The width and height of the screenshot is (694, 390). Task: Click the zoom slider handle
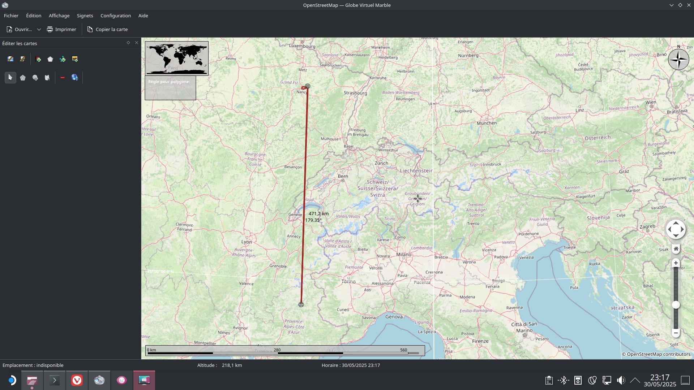pos(676,305)
